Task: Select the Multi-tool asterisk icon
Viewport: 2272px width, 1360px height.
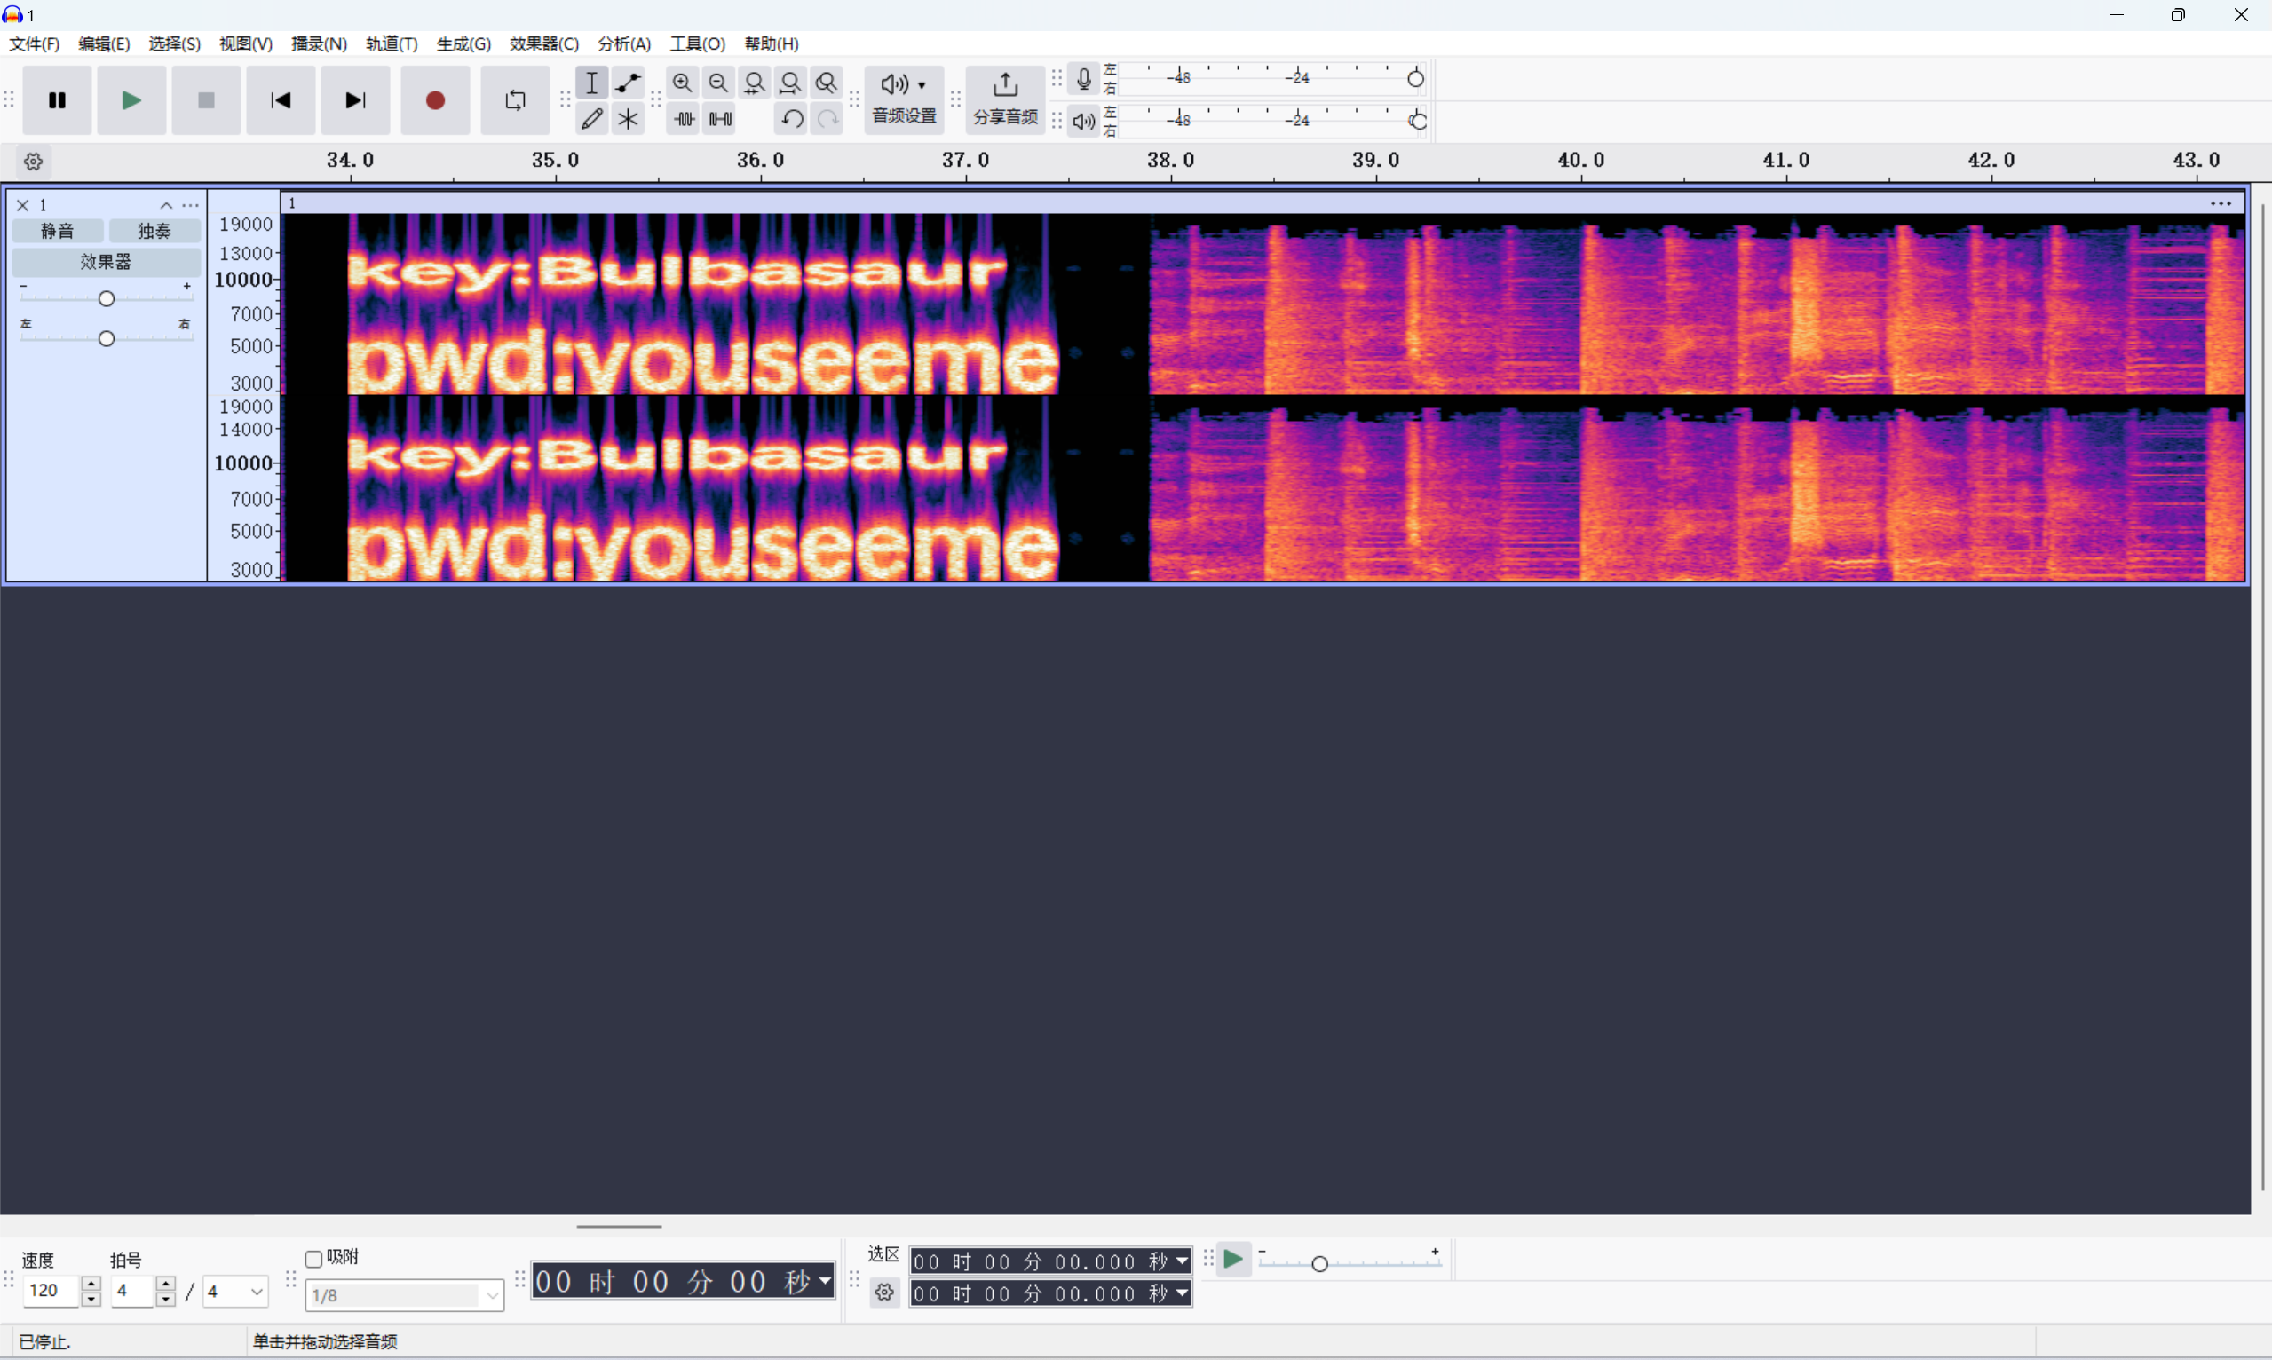Action: pyautogui.click(x=628, y=118)
